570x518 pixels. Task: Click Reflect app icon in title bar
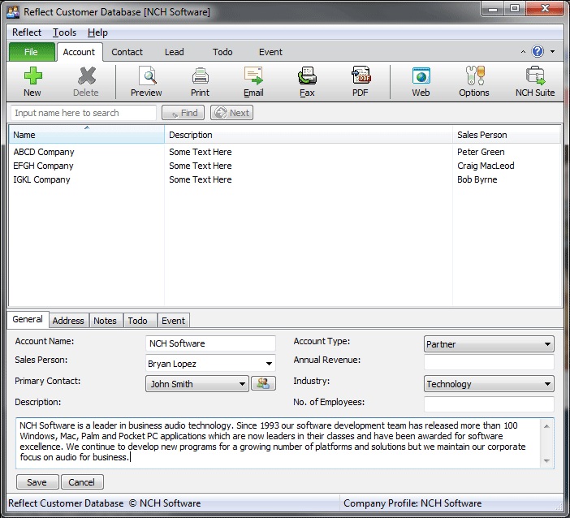(13, 11)
